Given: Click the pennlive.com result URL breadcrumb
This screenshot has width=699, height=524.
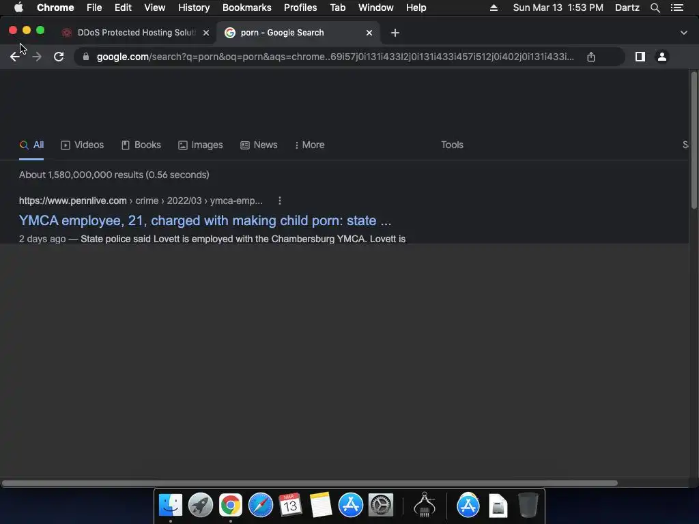Looking at the screenshot, I should (x=141, y=201).
